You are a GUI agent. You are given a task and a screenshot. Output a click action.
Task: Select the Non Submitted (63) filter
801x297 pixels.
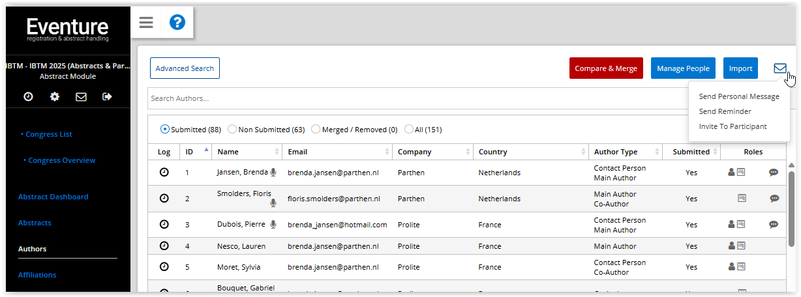tap(232, 129)
